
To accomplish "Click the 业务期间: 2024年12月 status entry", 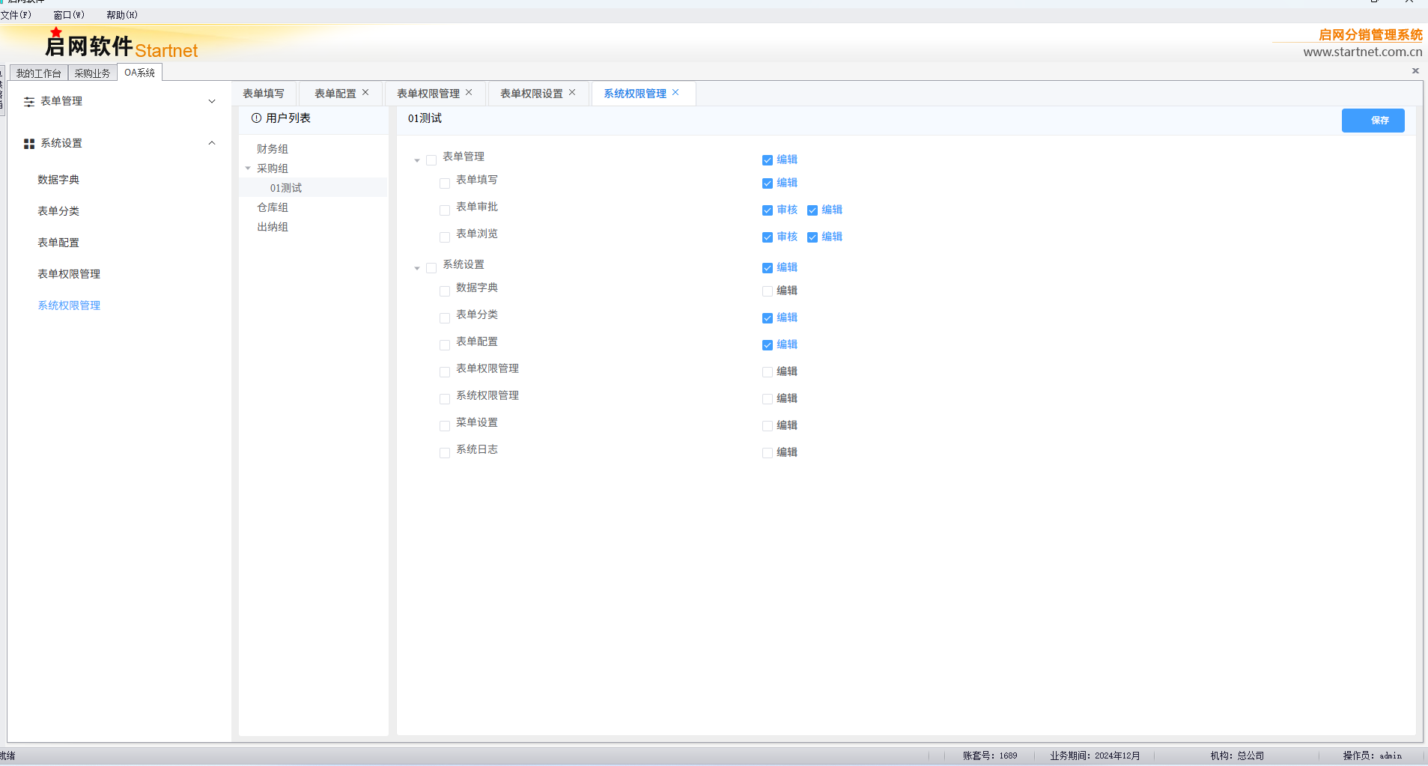I will (1095, 756).
